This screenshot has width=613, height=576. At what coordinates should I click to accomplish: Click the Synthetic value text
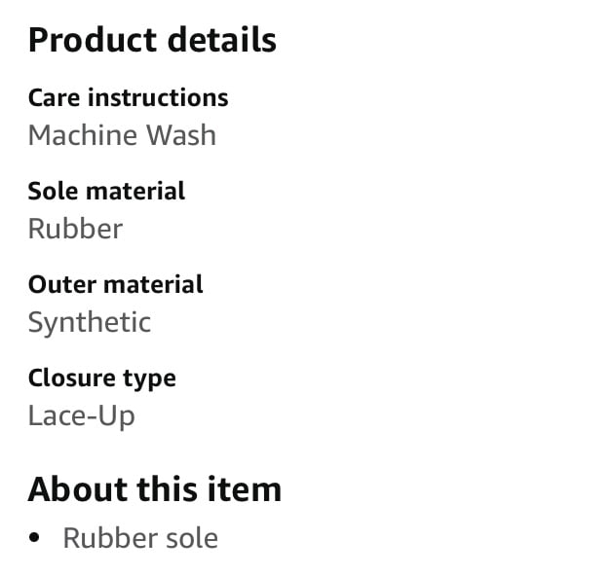pos(89,323)
